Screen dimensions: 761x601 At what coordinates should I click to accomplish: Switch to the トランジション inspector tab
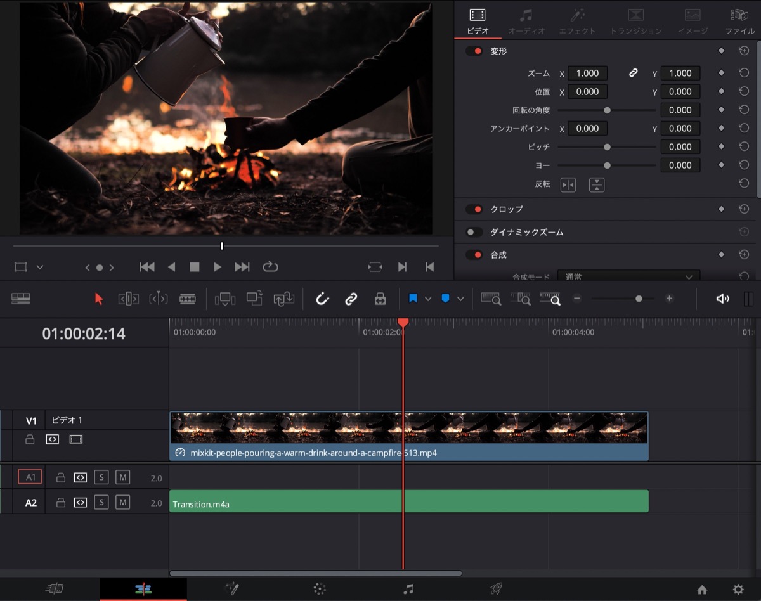635,21
